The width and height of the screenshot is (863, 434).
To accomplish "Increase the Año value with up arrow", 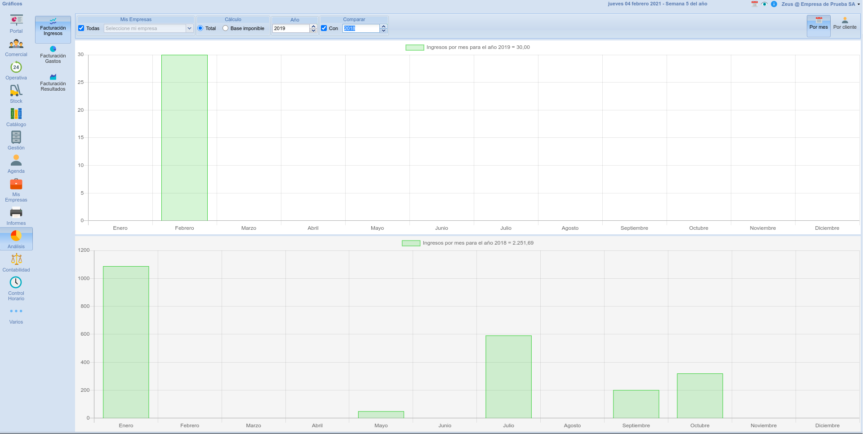I will tap(313, 26).
